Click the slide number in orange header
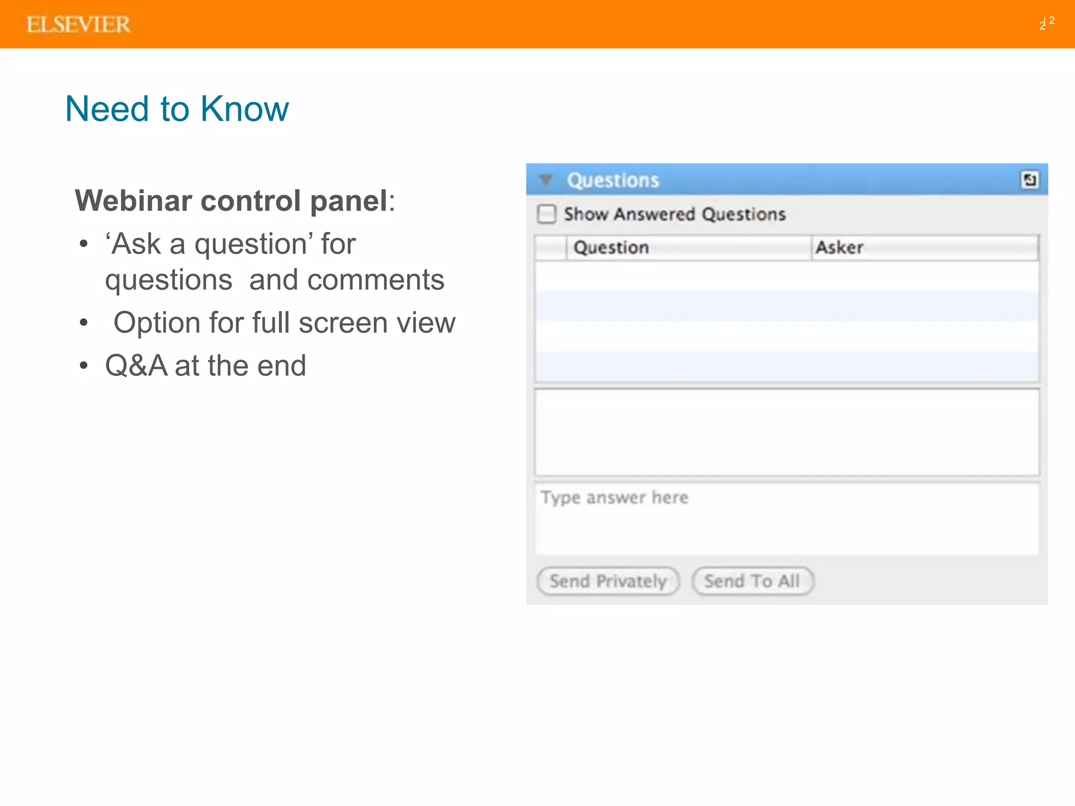The image size is (1075, 806). point(1046,24)
